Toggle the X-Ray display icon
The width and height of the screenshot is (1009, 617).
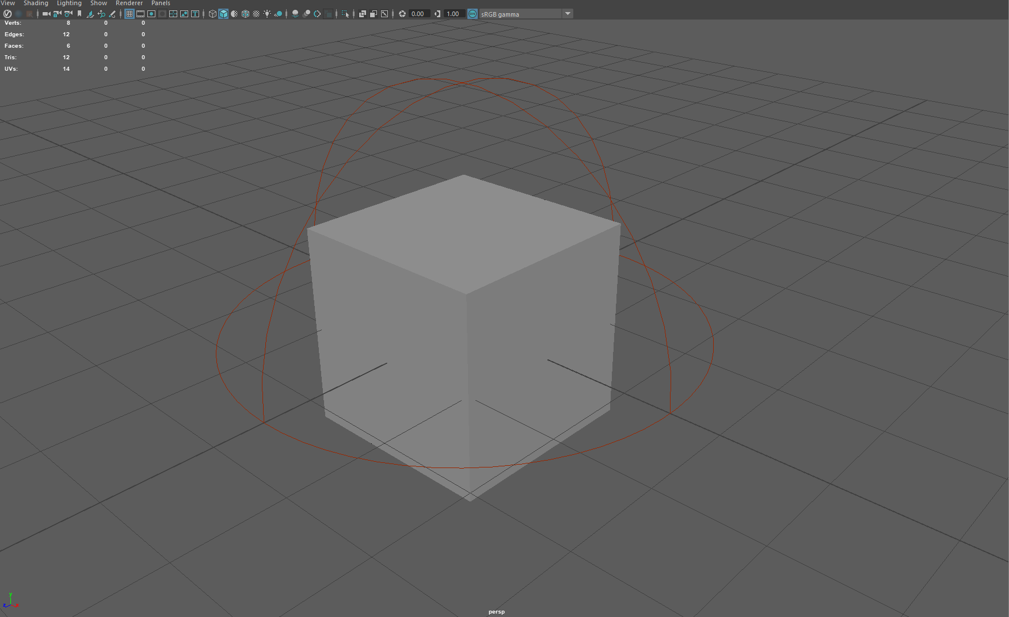[363, 14]
